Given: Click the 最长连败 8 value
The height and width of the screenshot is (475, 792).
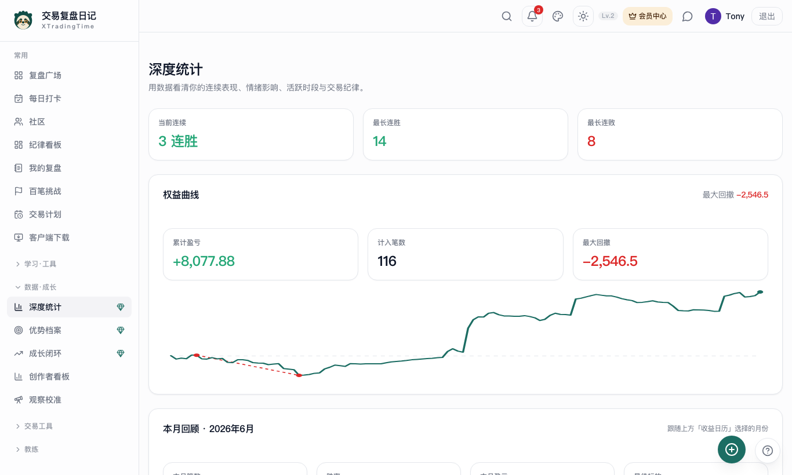Looking at the screenshot, I should (591, 141).
